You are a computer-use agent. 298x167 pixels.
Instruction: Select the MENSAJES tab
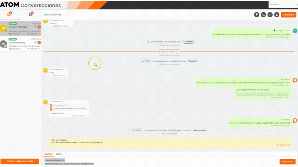click(48, 154)
